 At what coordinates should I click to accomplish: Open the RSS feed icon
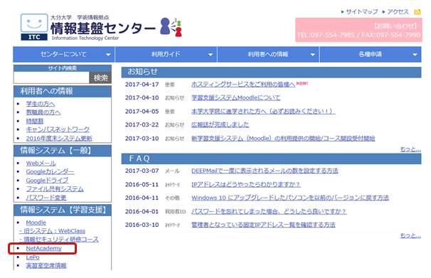click(x=417, y=12)
